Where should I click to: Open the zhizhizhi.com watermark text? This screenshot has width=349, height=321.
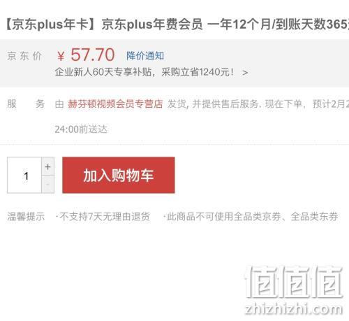[x=294, y=309]
